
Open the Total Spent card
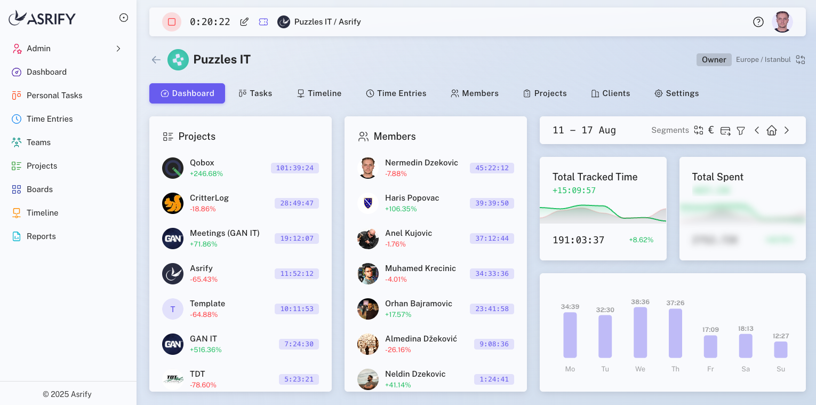point(742,209)
